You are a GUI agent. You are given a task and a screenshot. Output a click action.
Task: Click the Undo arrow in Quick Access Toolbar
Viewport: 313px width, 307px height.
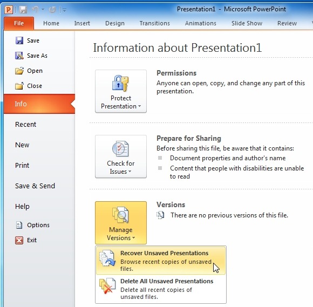pos(35,9)
